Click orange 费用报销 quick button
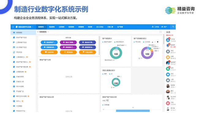Image resolution: width=202 pixels, height=114 pixels. [x=68, y=52]
